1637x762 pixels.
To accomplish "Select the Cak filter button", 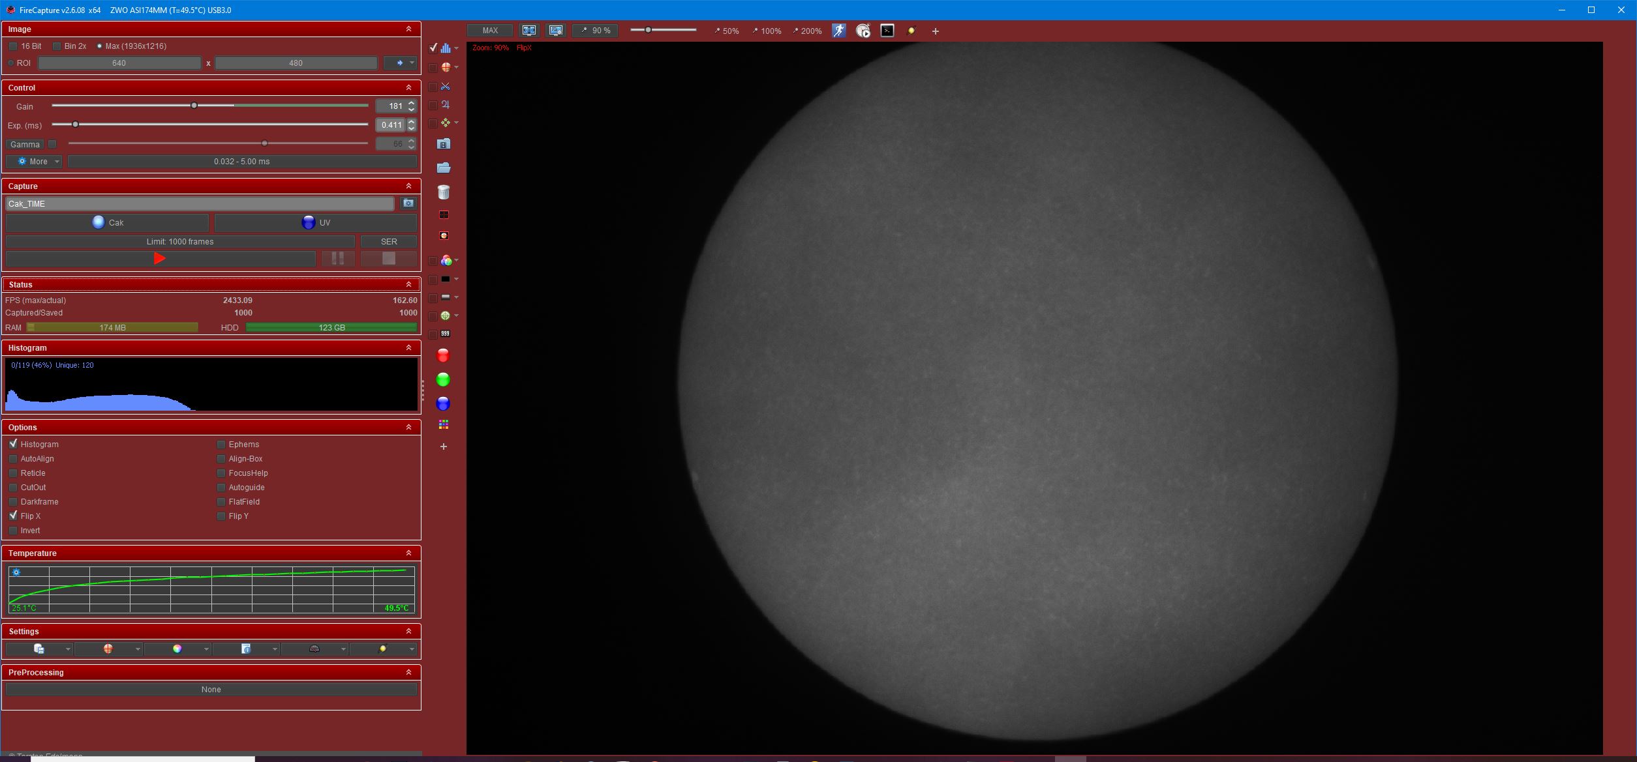I will coord(108,222).
